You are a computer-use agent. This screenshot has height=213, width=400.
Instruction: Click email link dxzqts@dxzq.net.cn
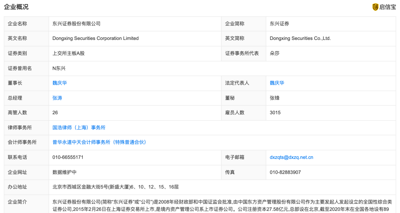coord(291,158)
